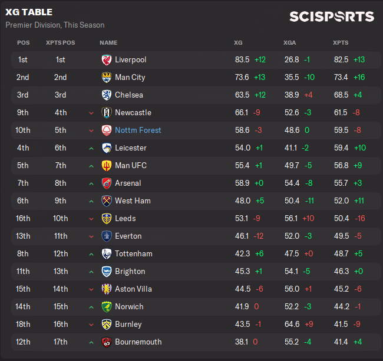Viewport: 383px width, 361px height.
Task: Open the Leicester club crest
Action: (107, 148)
